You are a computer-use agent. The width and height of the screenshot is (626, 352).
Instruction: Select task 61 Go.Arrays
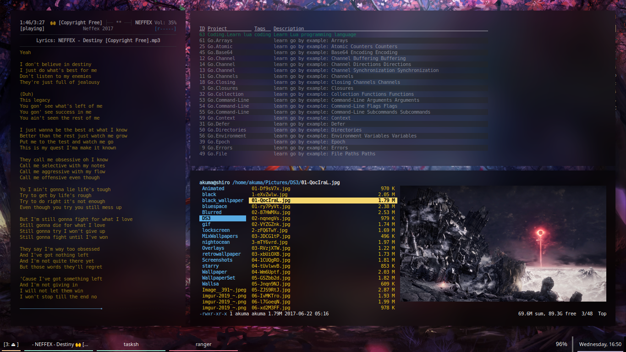tap(343, 40)
